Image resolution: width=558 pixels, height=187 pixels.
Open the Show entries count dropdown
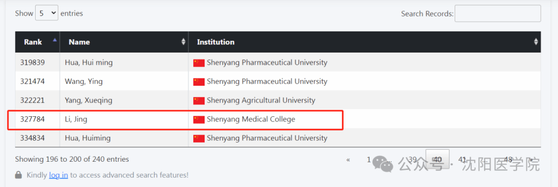click(x=47, y=13)
